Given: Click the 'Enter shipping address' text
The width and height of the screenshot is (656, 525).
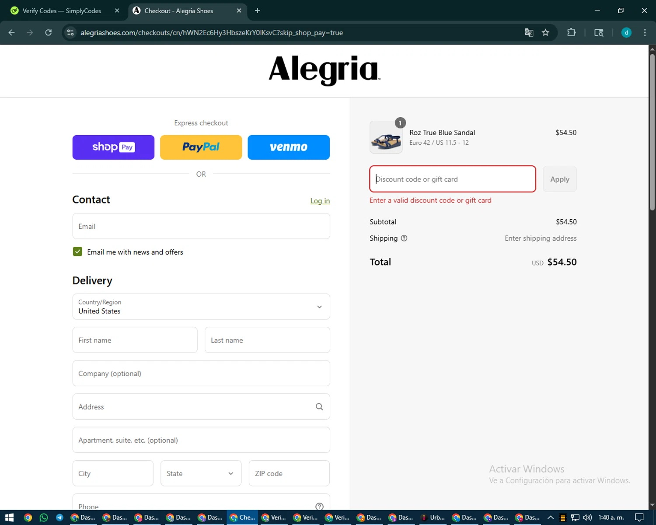Looking at the screenshot, I should tap(541, 238).
